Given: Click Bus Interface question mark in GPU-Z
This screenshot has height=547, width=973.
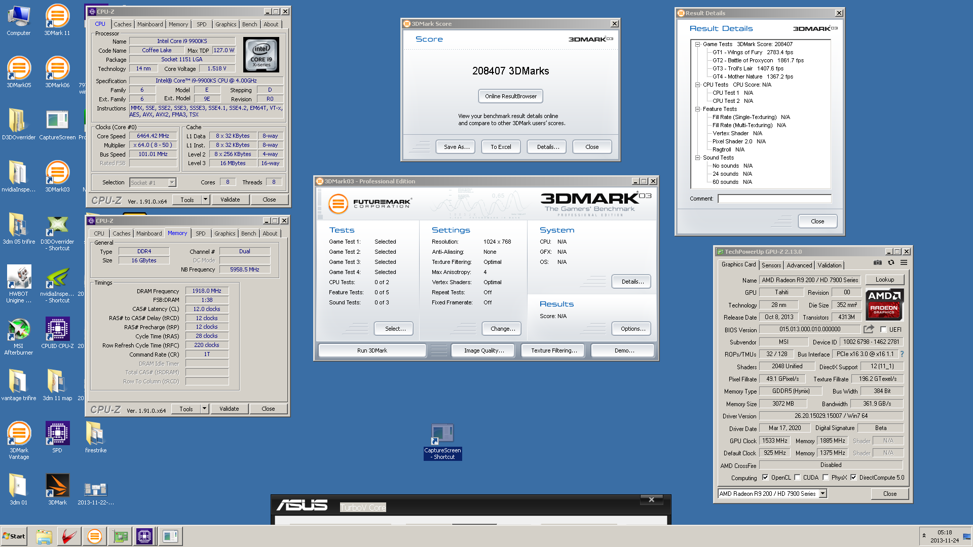Looking at the screenshot, I should coord(902,354).
